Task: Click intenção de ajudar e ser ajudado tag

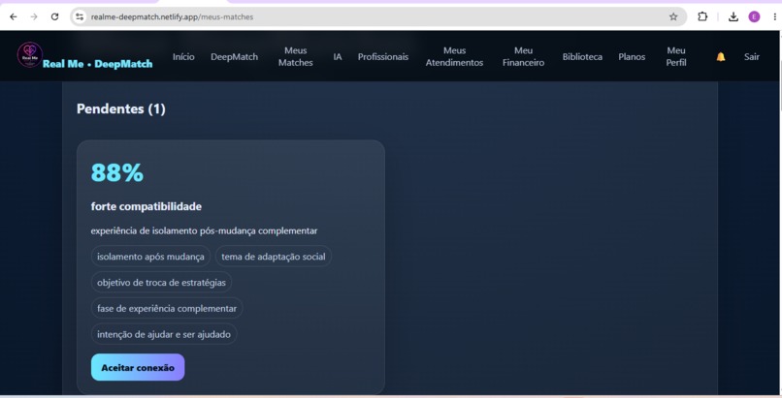Action: pyautogui.click(x=164, y=334)
